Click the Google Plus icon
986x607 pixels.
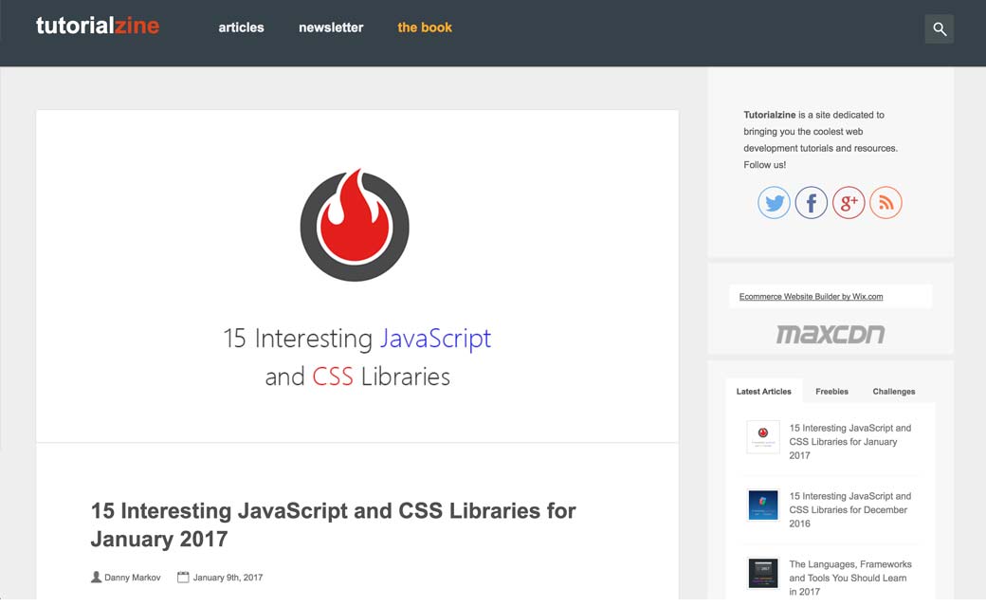pos(849,202)
